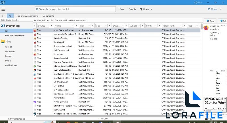Viewport: 227px width, 123px height.
Task: Click the Blender-2.28.lnk shortcut icon
Action: click(35, 38)
